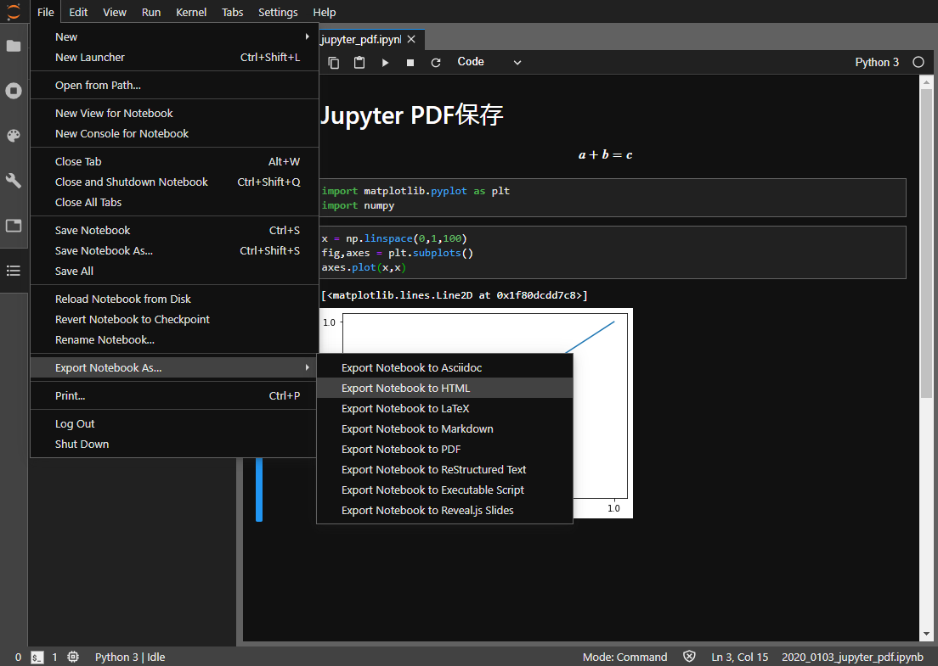Select New View for Notebook
The height and width of the screenshot is (666, 938).
pos(174,114)
